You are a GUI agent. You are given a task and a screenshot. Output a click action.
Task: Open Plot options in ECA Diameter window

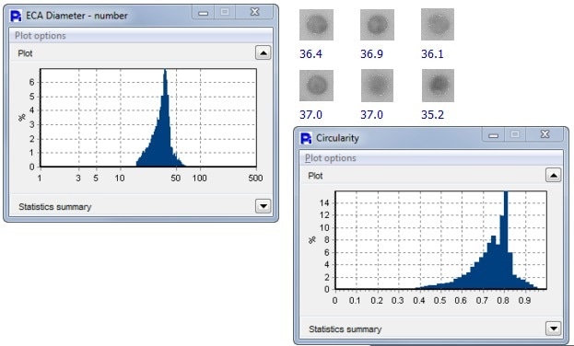41,36
